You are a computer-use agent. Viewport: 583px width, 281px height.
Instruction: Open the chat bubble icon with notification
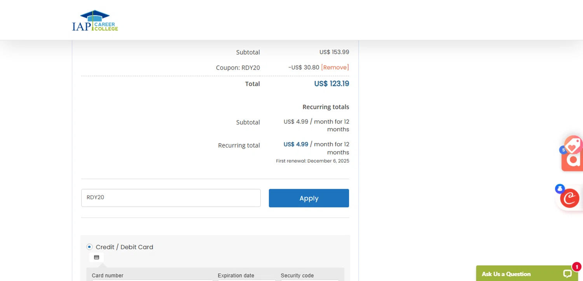568,274
